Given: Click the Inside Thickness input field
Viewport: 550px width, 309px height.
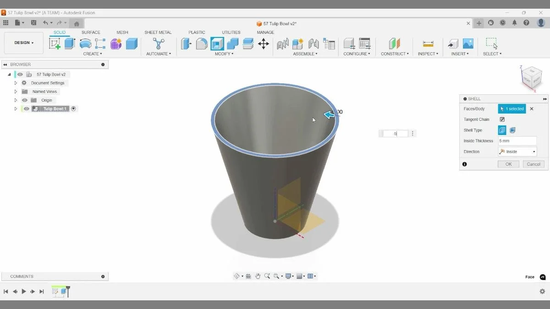Looking at the screenshot, I should (517, 141).
